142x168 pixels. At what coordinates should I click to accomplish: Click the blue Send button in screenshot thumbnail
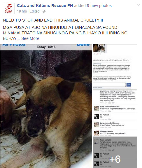(129, 85)
